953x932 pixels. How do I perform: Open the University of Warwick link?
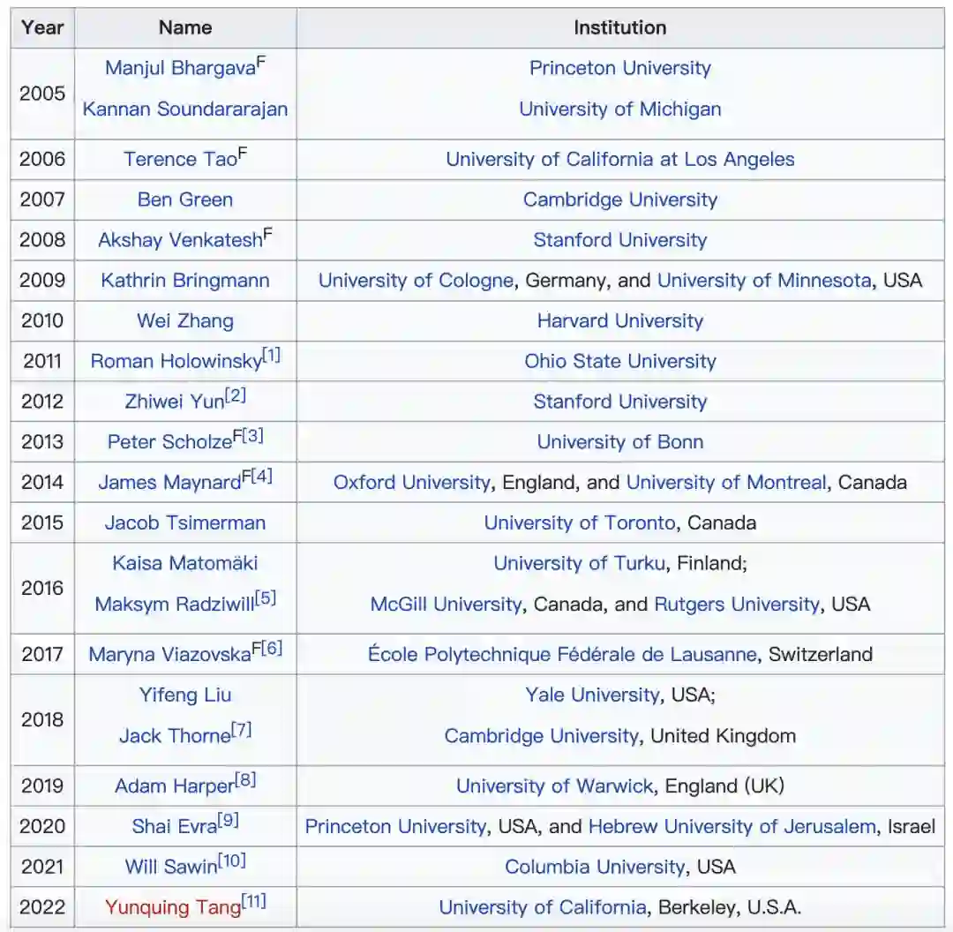tap(555, 786)
